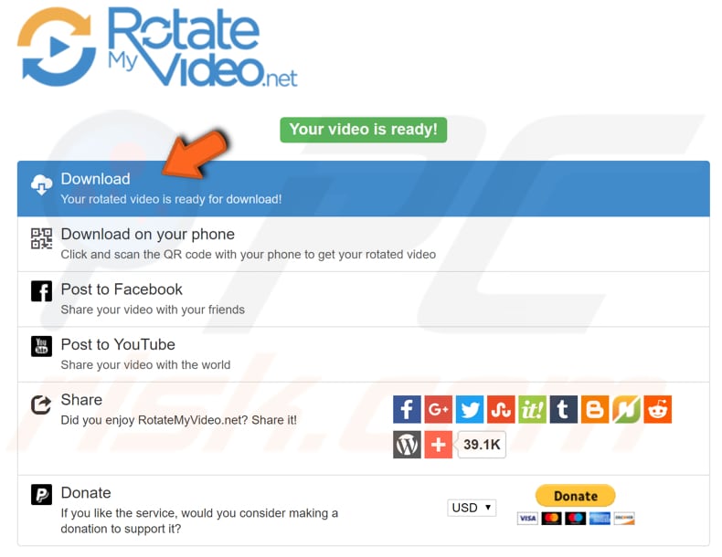This screenshot has width=722, height=557.
Task: Click the Download row title
Action: tap(95, 178)
